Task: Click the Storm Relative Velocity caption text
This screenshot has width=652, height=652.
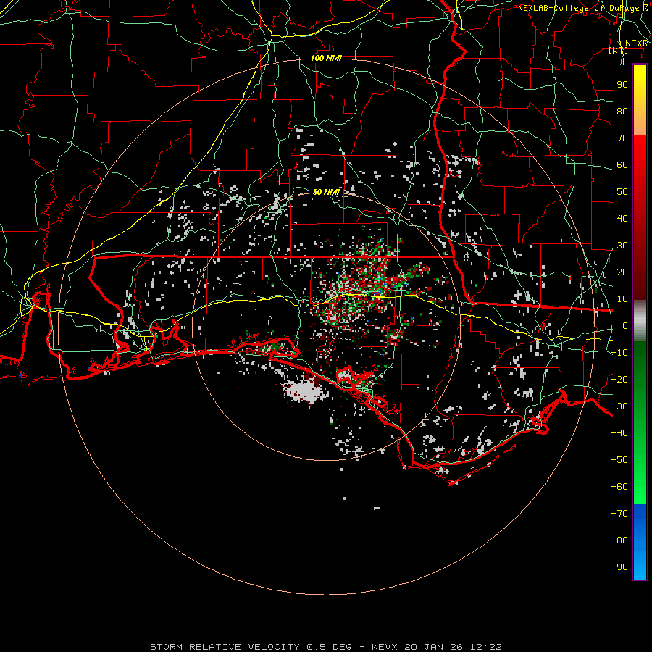Action: [325, 647]
